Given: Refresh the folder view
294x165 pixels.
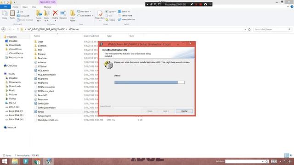Looking at the screenshot, I should (249, 29).
